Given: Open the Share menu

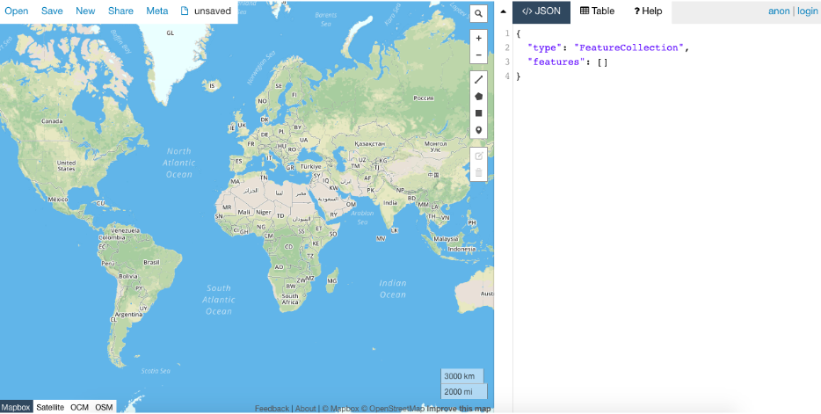Looking at the screenshot, I should [120, 11].
